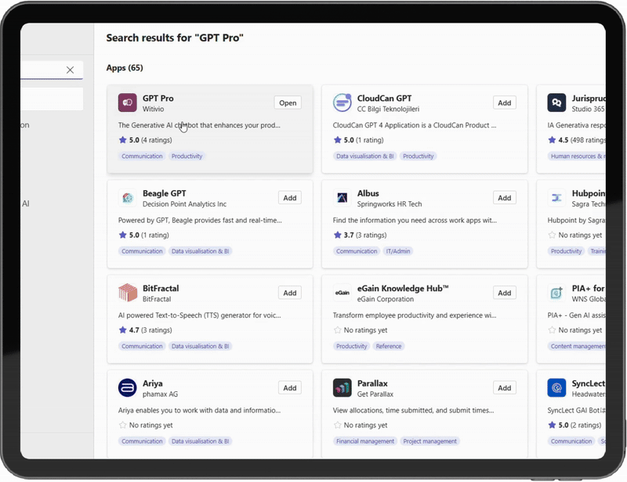
Task: Click the Ariya app icon
Action: [x=128, y=388]
